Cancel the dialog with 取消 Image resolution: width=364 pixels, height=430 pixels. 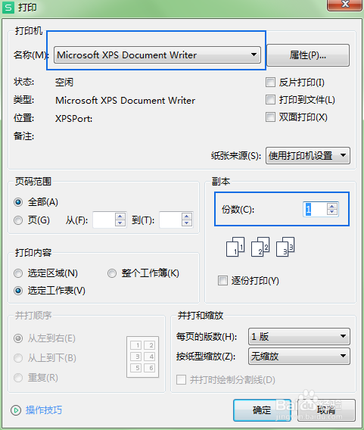click(x=326, y=410)
